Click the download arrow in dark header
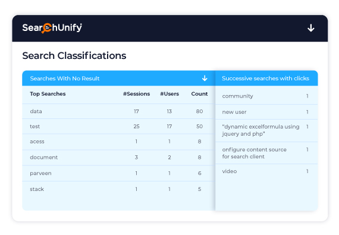339x235 pixels. (311, 28)
